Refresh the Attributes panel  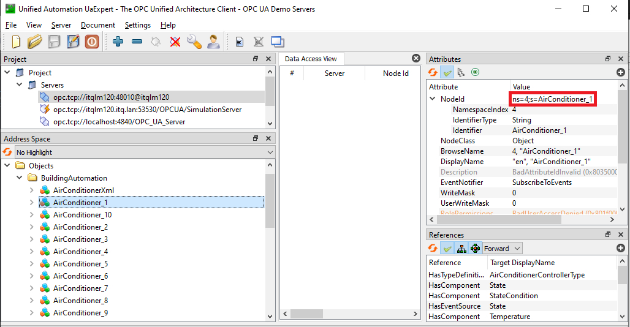(x=433, y=72)
